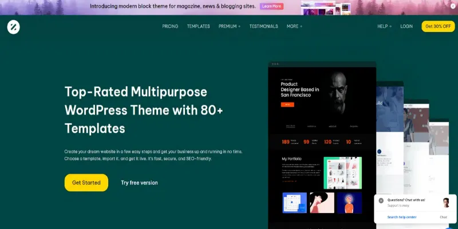
Task: Click the Get 30% OFF button
Action: [x=438, y=26]
